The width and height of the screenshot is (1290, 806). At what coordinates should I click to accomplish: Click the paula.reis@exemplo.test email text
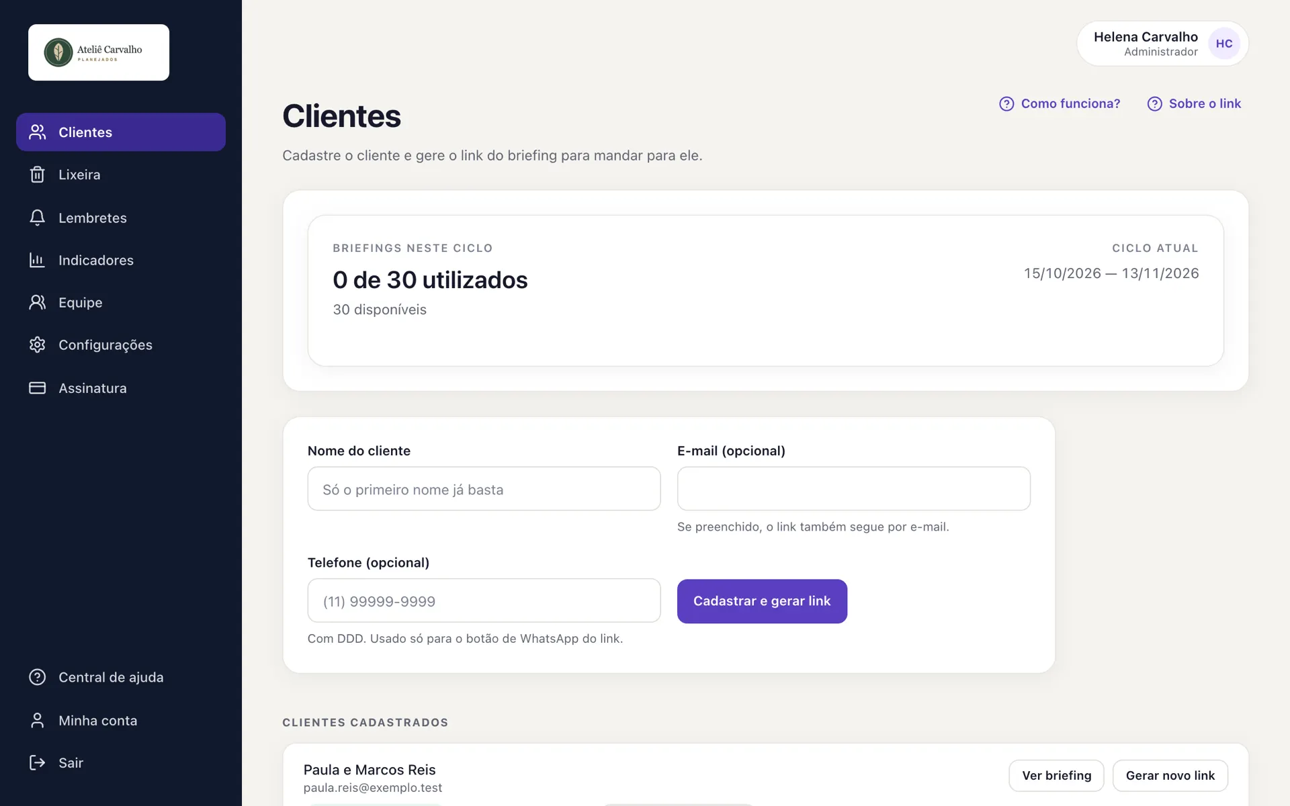pyautogui.click(x=373, y=788)
